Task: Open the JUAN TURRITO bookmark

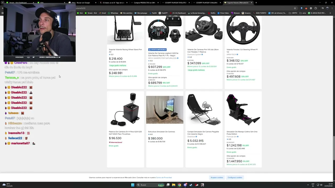Action: (259, 13)
